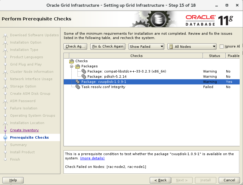Click Warning status for compat-libstdc++ package
This screenshot has width=243, height=185.
click(x=210, y=71)
